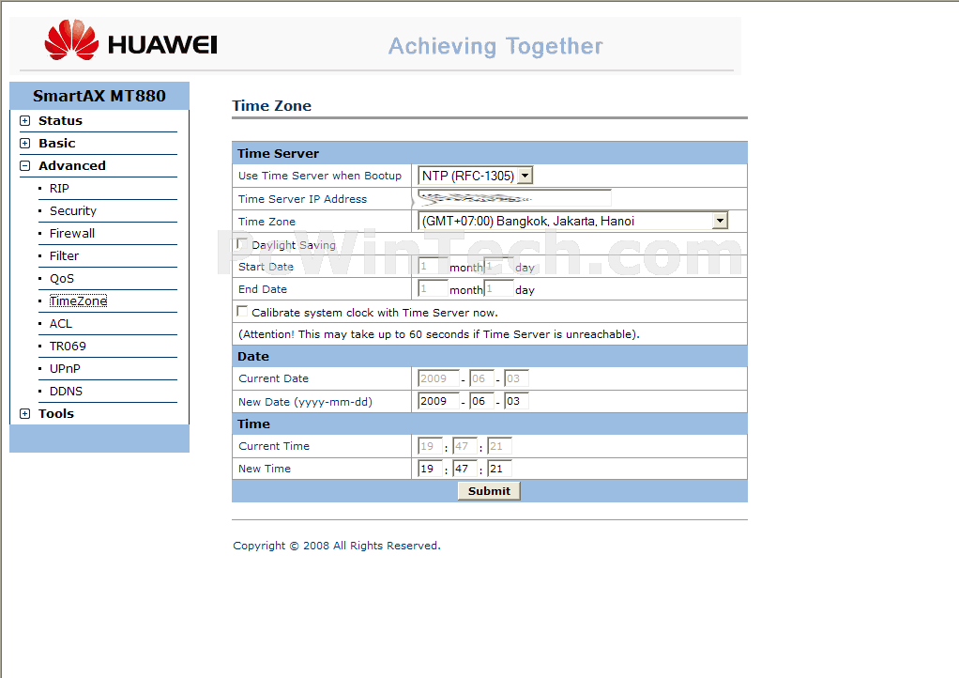Click the SmartAX MT880 sidebar title
Screen dimensions: 959x678
point(99,96)
